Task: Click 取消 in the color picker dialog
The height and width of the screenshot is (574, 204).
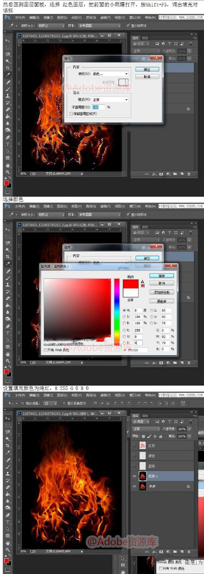Action: 162,283
